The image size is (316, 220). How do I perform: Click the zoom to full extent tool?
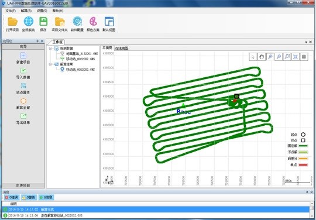click(296, 57)
